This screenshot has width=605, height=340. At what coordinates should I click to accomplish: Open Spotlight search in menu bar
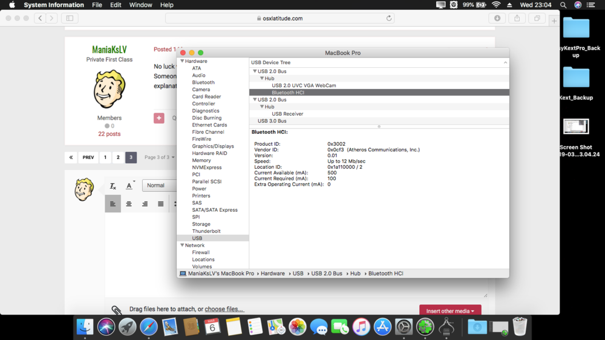tap(563, 5)
